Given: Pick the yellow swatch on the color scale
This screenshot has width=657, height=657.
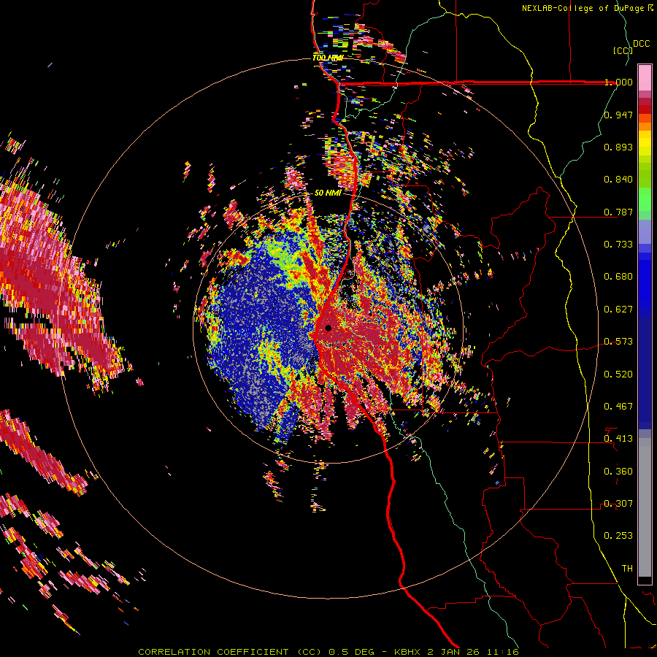Looking at the screenshot, I should (645, 147).
